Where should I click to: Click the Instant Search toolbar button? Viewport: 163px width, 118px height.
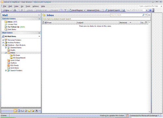pos(113,10)
